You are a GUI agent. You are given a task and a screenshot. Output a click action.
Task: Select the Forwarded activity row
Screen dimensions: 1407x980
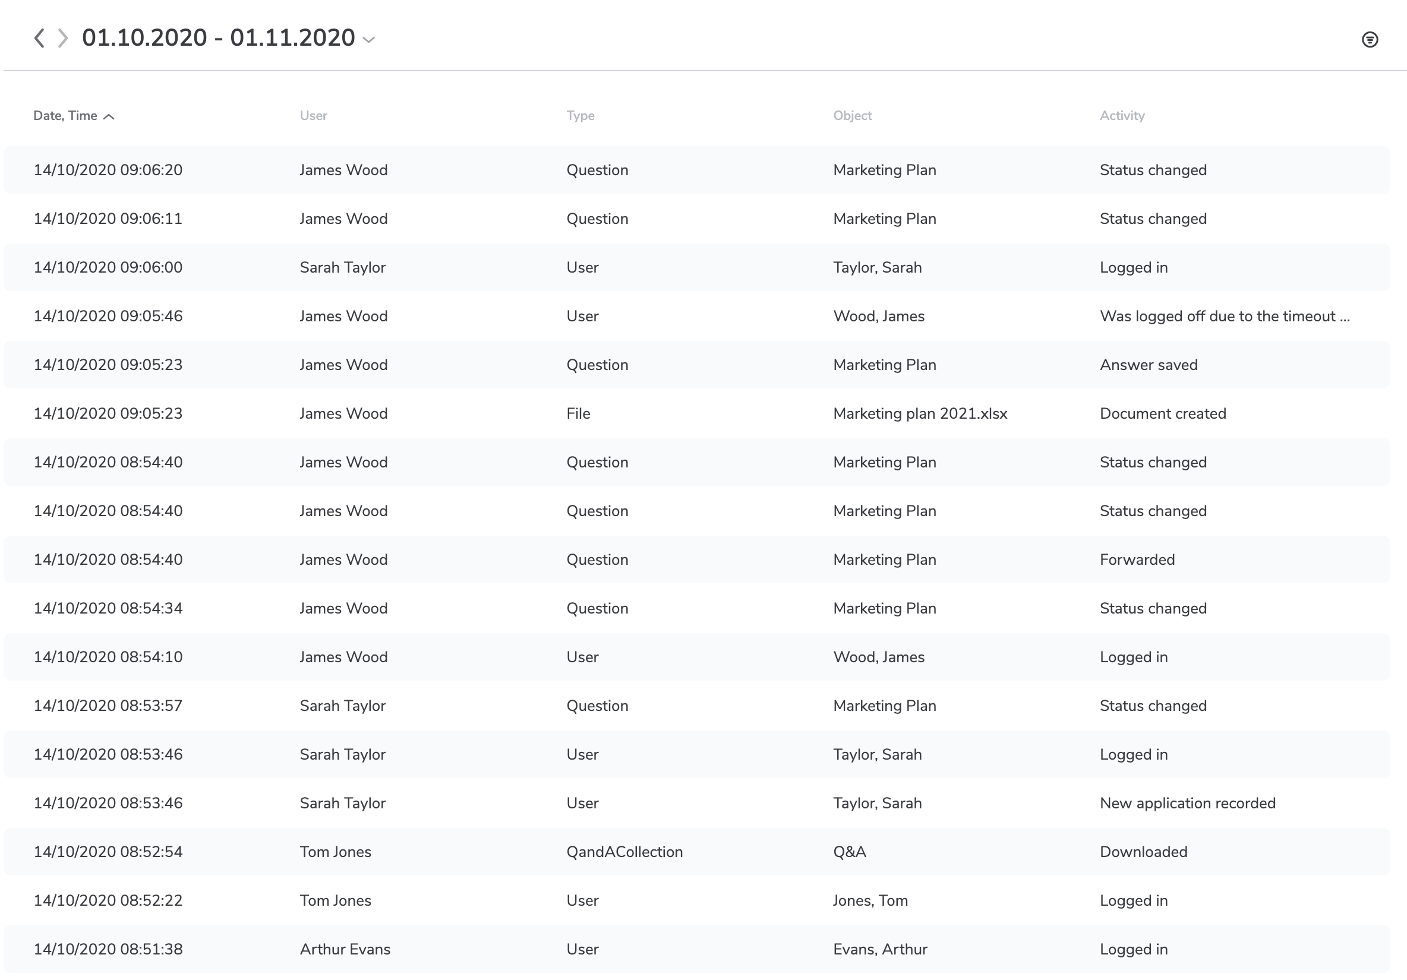click(x=703, y=559)
